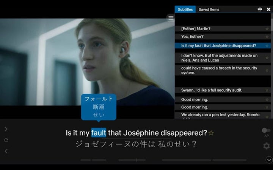
Task: Jump to next subtitle with right chevron
Action: point(6,129)
